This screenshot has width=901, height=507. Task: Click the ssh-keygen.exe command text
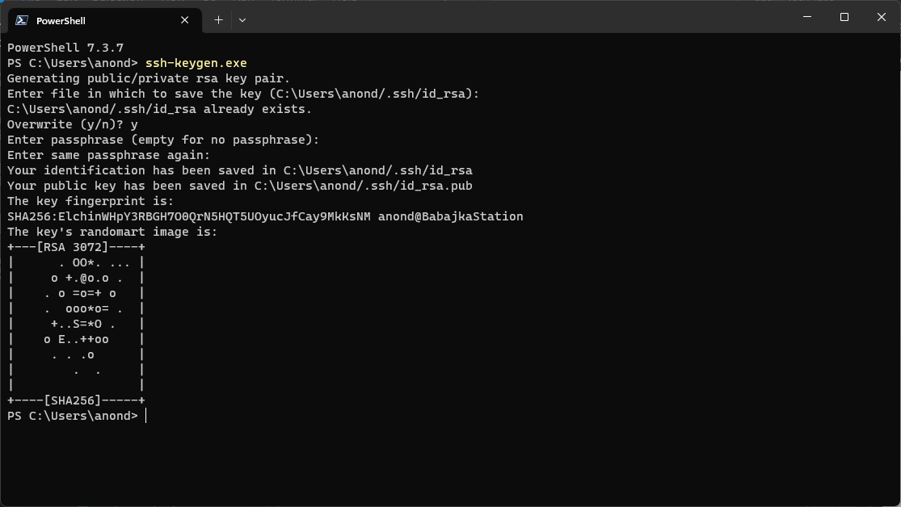click(x=196, y=62)
